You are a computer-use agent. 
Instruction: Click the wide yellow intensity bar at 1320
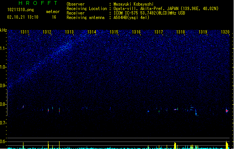[227, 145]
